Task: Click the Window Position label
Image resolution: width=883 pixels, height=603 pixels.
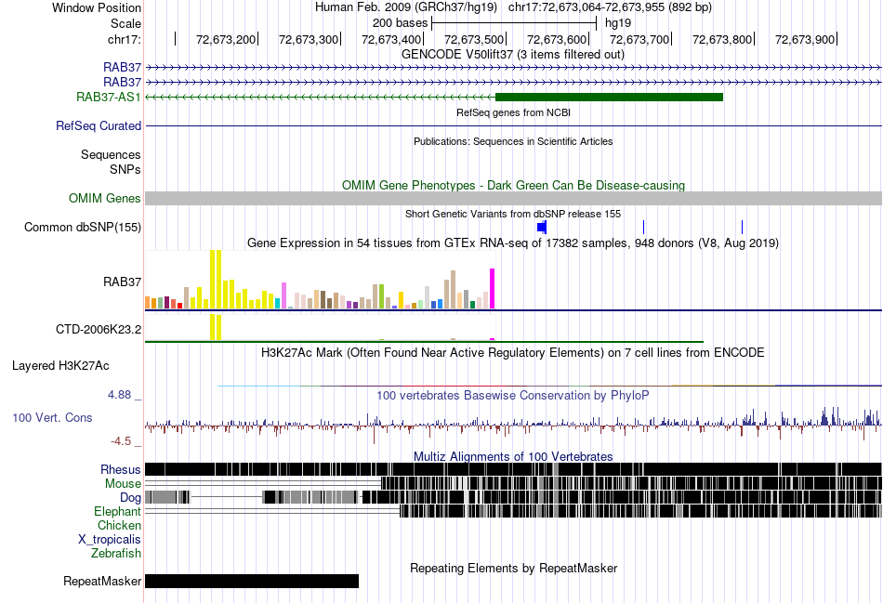Action: point(97,7)
